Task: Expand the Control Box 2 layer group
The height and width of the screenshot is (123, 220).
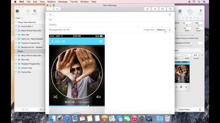Action: tap(16, 26)
